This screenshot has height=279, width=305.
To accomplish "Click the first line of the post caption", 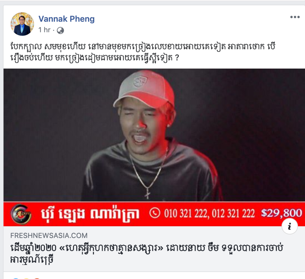I will pos(143,47).
